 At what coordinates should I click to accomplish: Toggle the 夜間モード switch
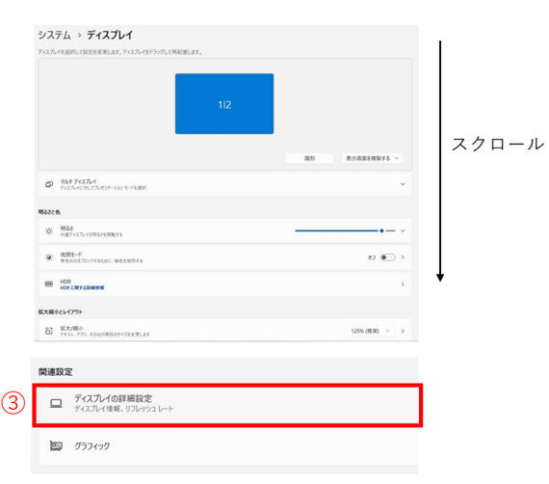pos(387,257)
